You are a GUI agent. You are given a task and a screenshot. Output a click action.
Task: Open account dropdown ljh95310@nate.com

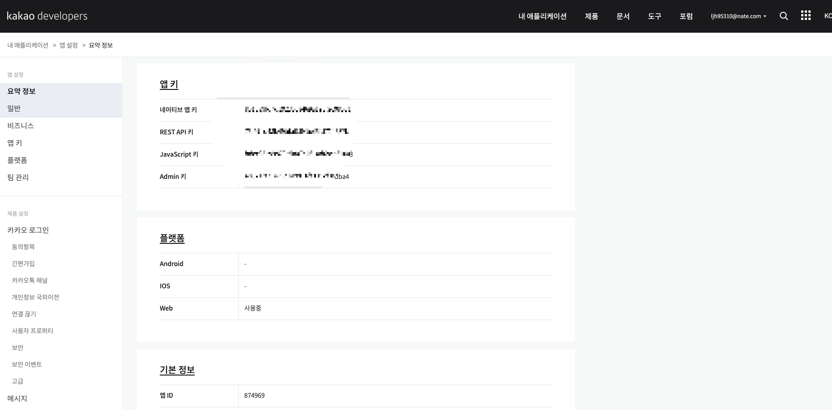[738, 16]
